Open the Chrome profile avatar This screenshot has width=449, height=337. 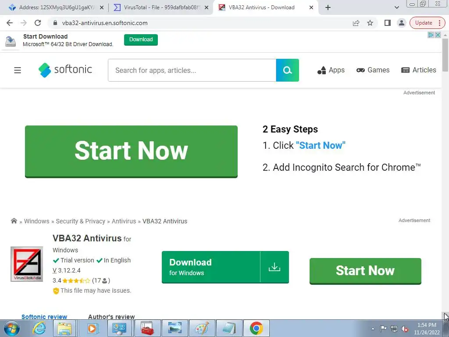402,23
